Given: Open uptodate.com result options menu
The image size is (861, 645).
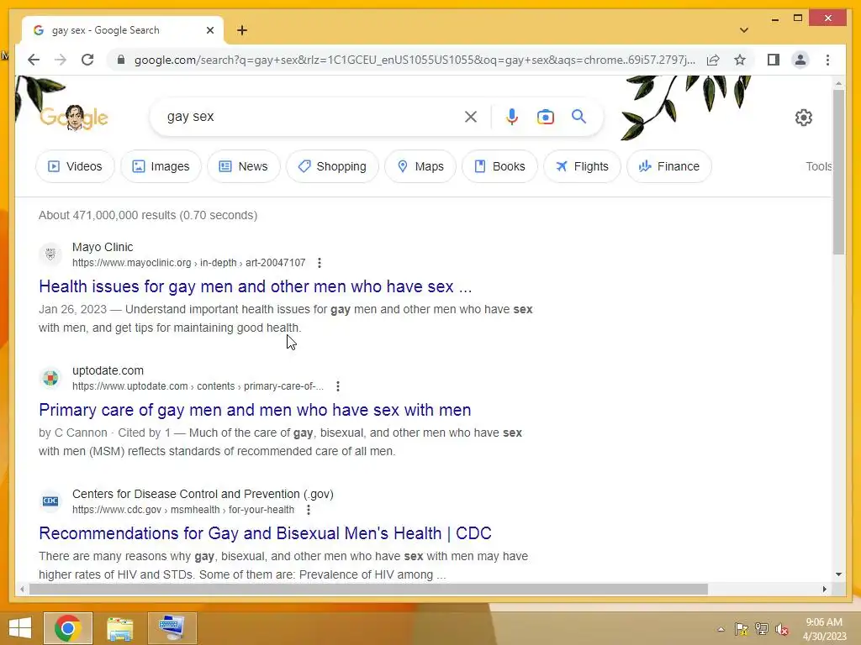Looking at the screenshot, I should (338, 386).
